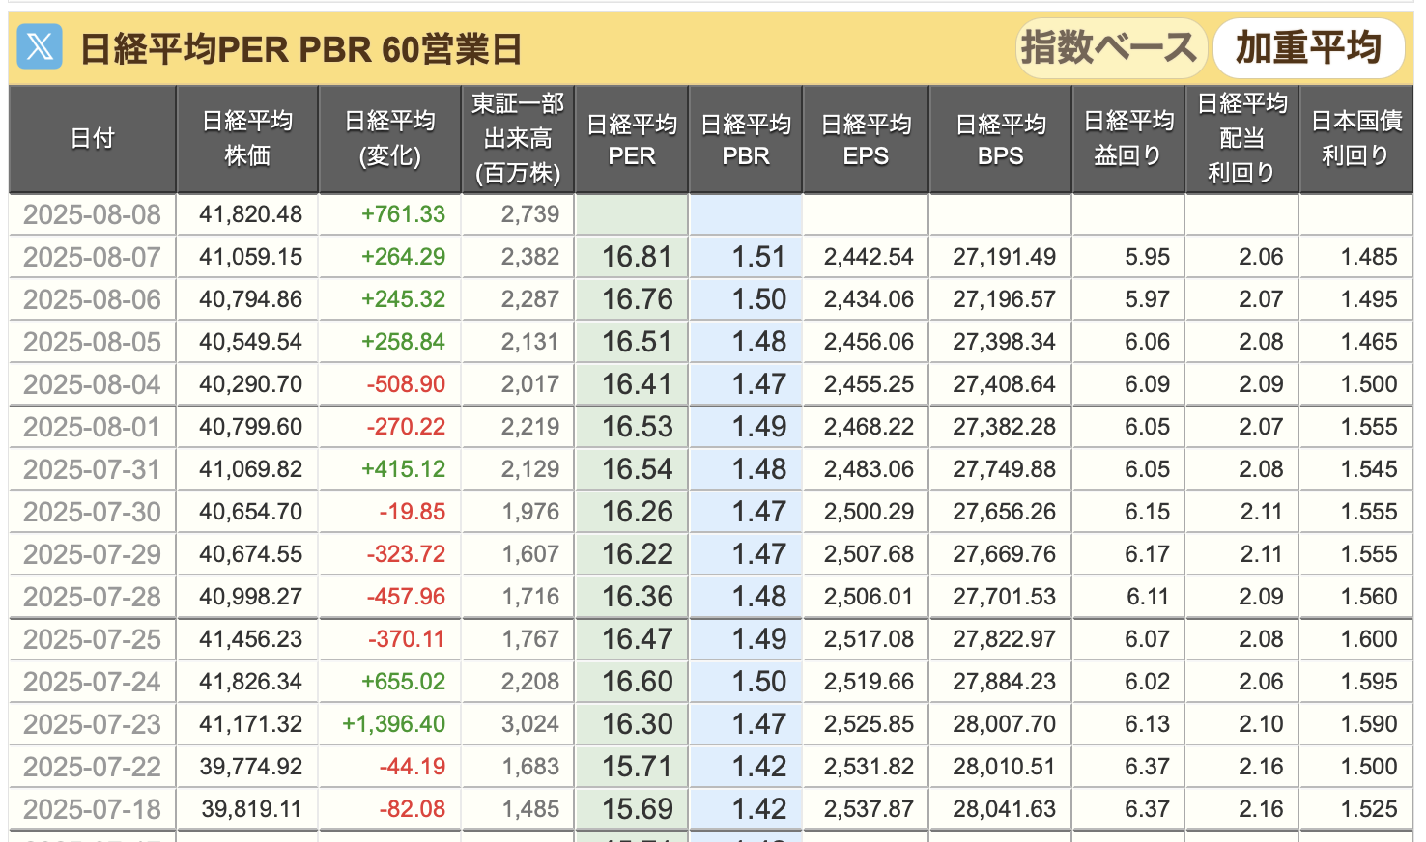Click the stock price 41,820.48

point(251,214)
